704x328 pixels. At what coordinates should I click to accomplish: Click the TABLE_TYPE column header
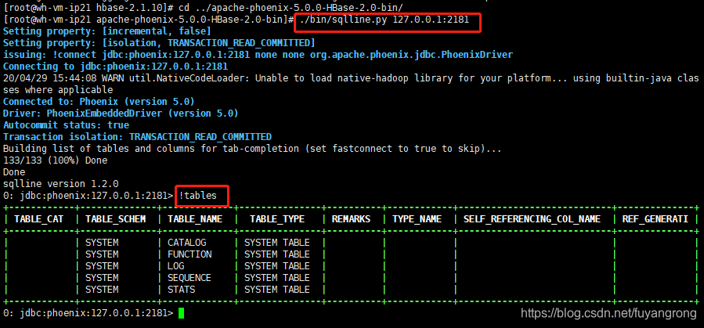pos(277,219)
